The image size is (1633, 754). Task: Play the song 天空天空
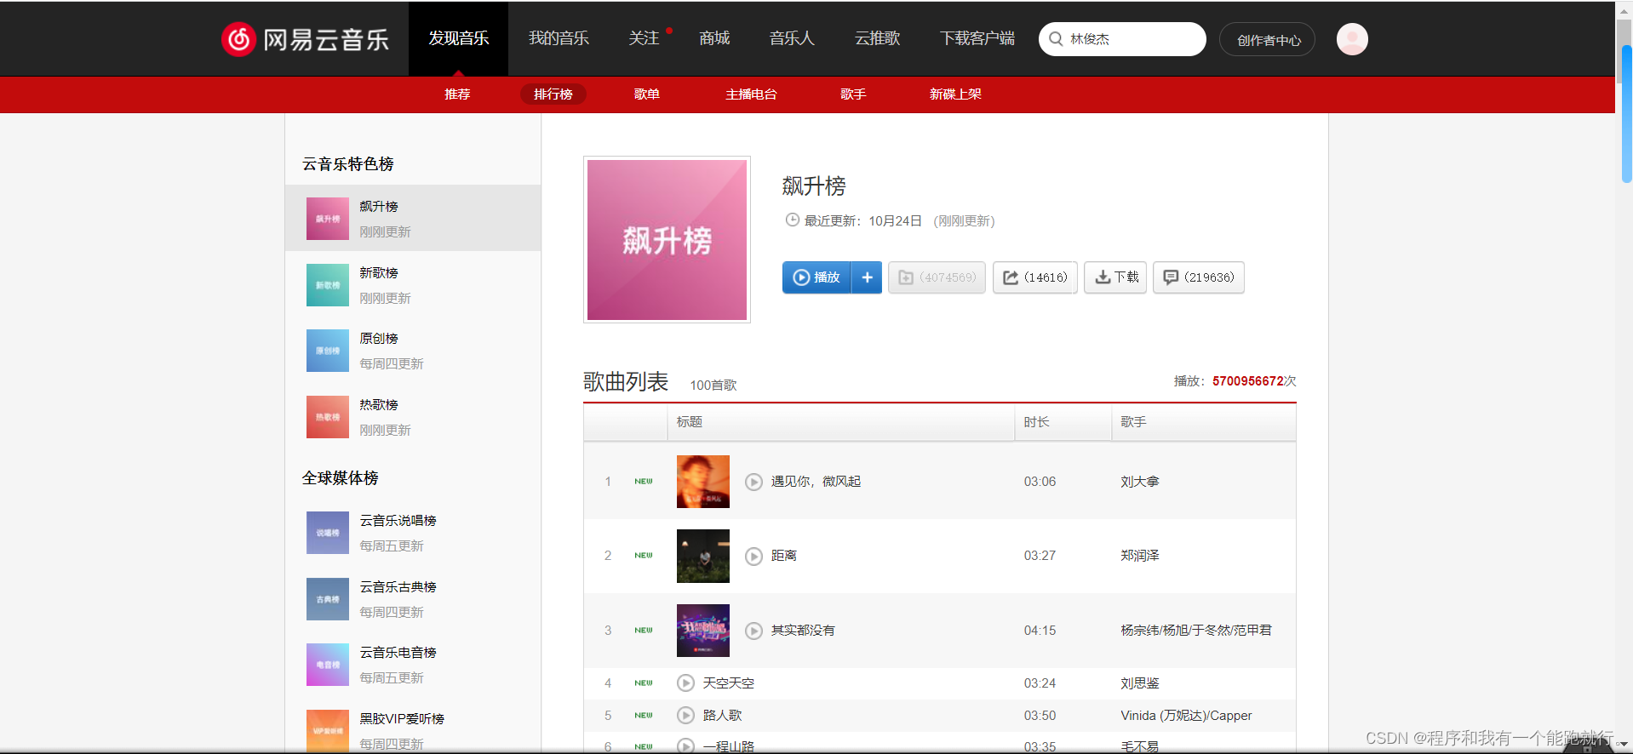[685, 683]
